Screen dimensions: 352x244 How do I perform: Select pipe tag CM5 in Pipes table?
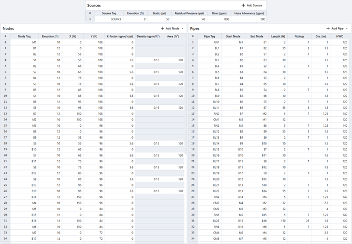[x=210, y=239]
